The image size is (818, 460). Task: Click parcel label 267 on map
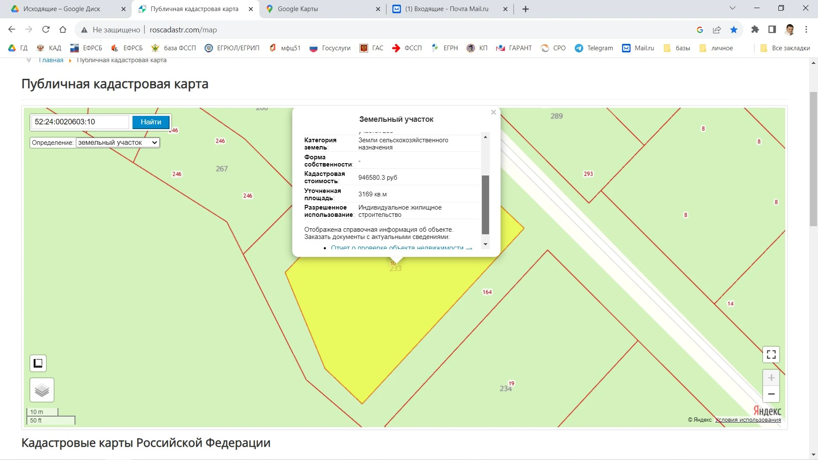click(222, 169)
